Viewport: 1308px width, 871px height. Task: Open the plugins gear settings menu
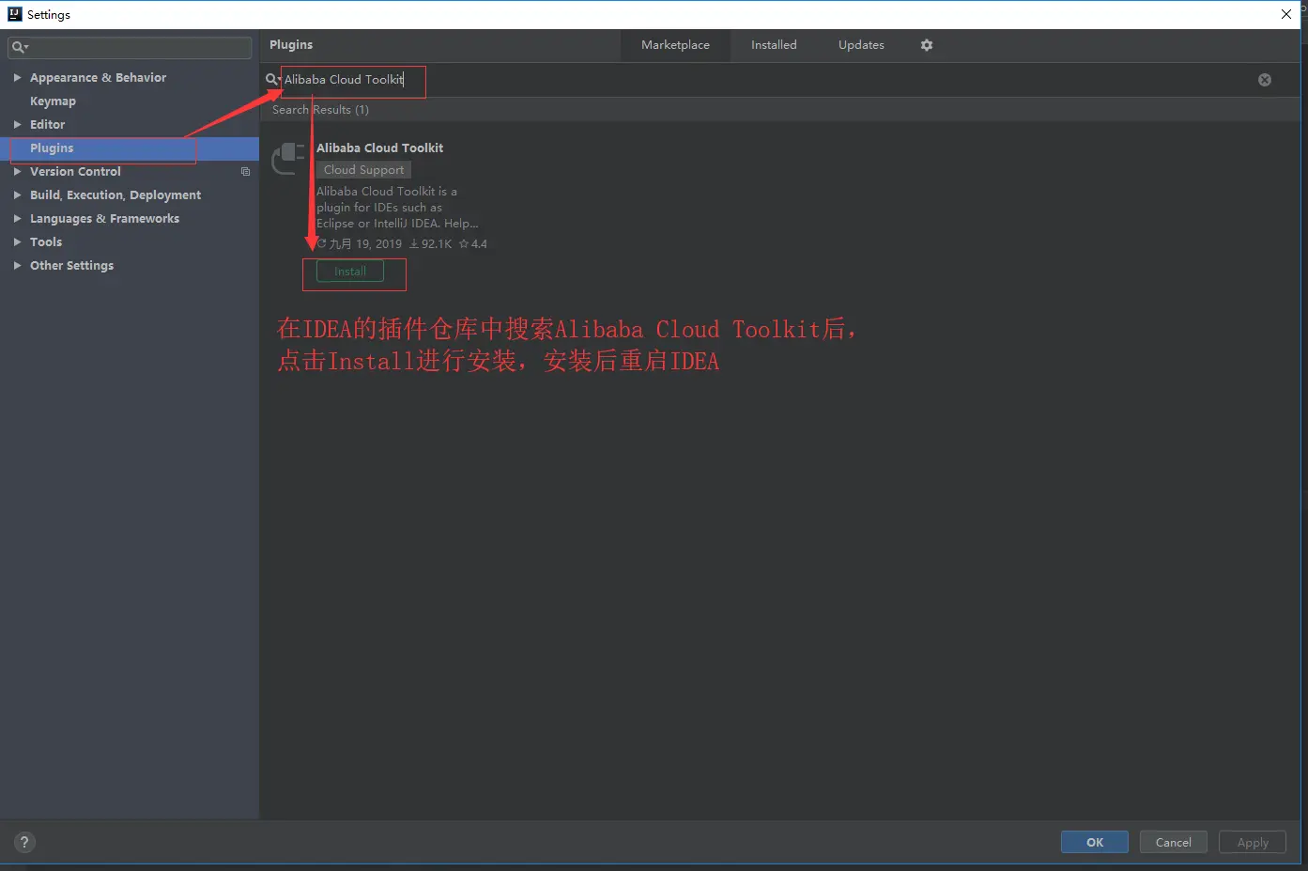[927, 45]
